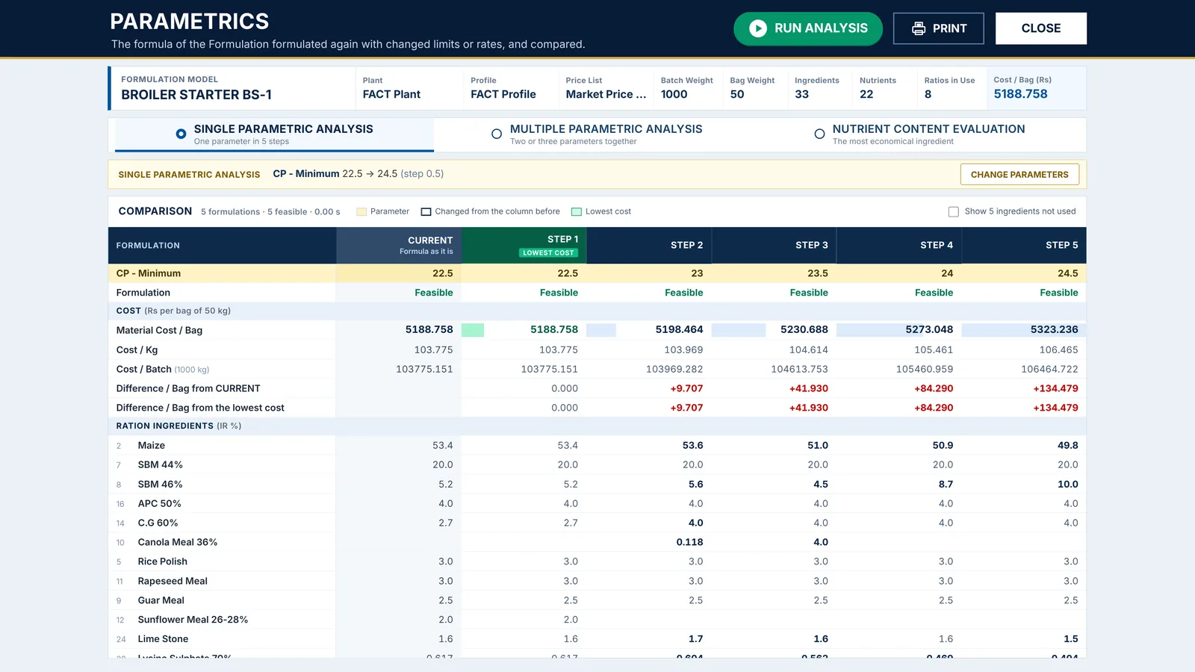This screenshot has height=672, width=1195.
Task: Click the Maize ingredient row label
Action: click(152, 445)
